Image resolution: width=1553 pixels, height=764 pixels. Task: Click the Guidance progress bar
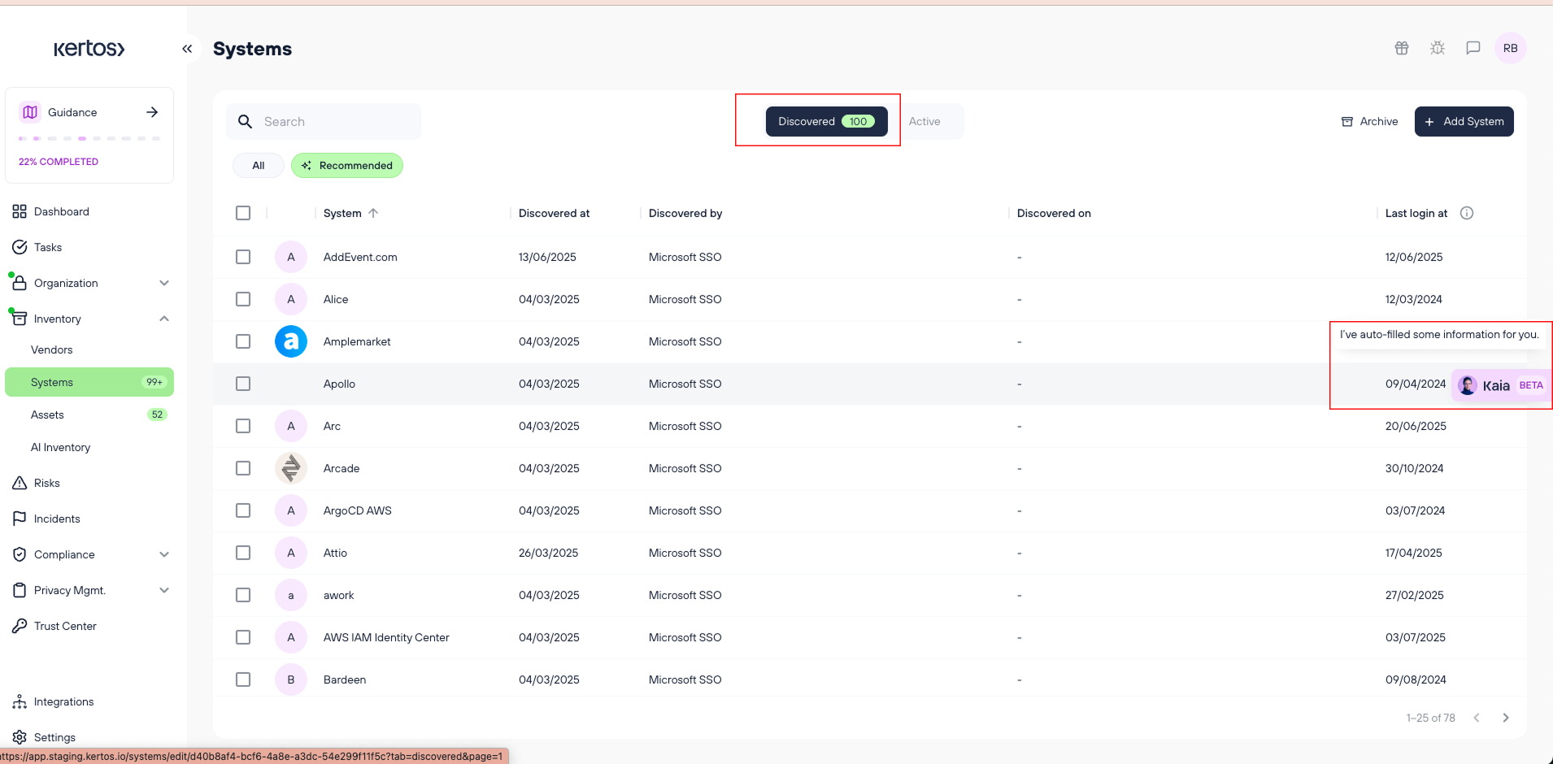tap(89, 138)
